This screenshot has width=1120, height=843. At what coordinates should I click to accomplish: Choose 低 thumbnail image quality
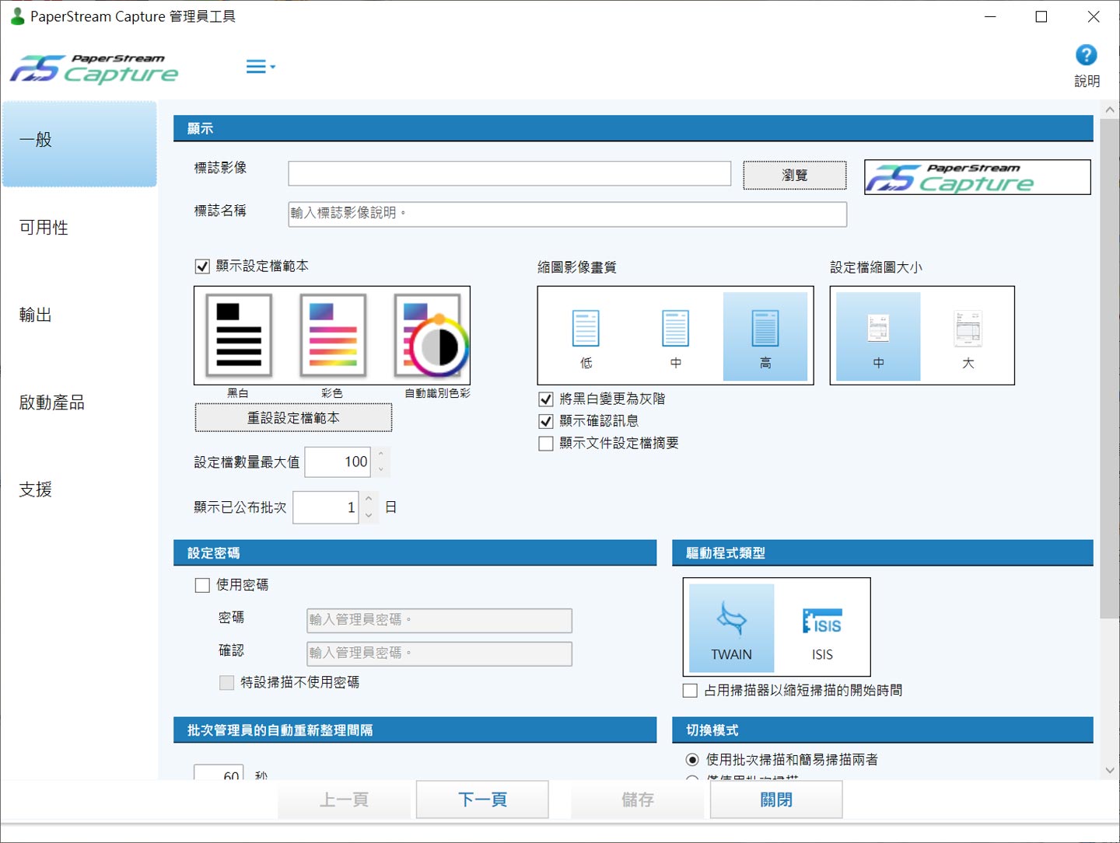pos(586,336)
